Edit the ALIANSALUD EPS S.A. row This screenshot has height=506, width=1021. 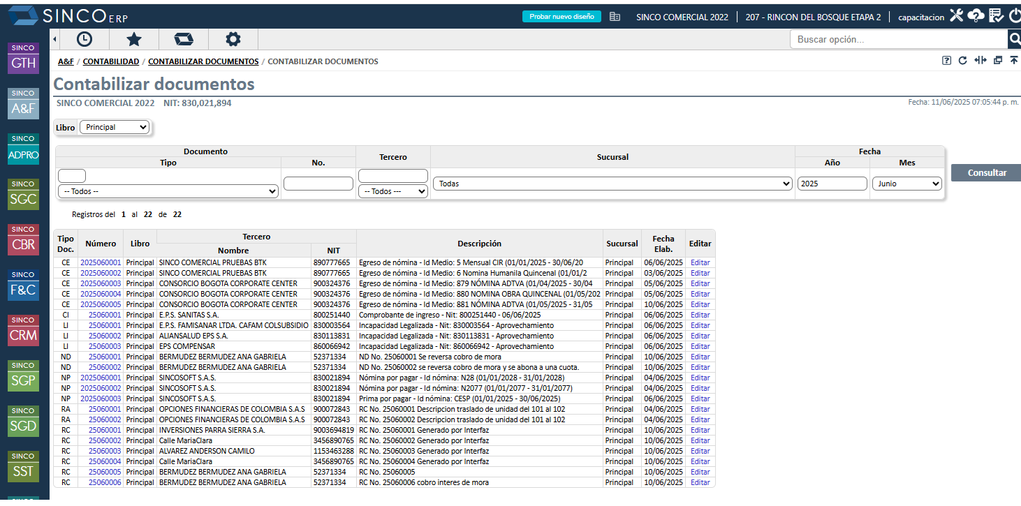tap(700, 336)
